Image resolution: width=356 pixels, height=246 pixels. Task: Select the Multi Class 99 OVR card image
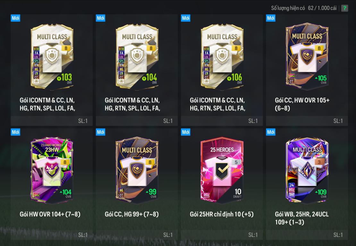point(137,170)
